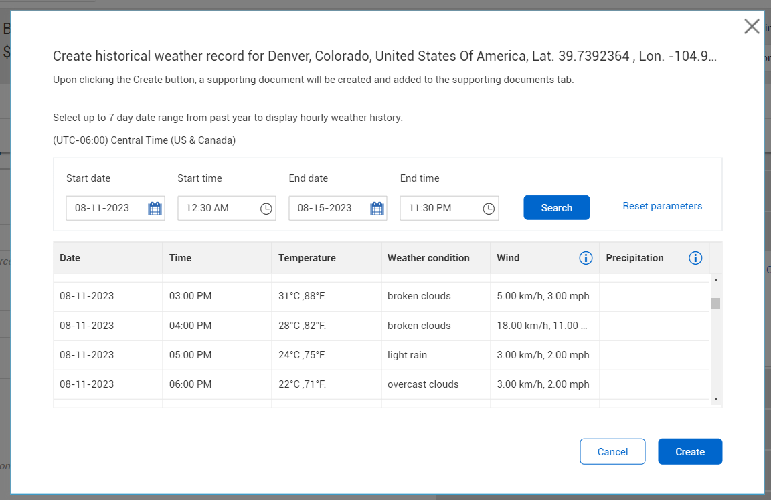Screen dimensions: 771x500
Task: Click the End time input field
Action: pos(439,208)
